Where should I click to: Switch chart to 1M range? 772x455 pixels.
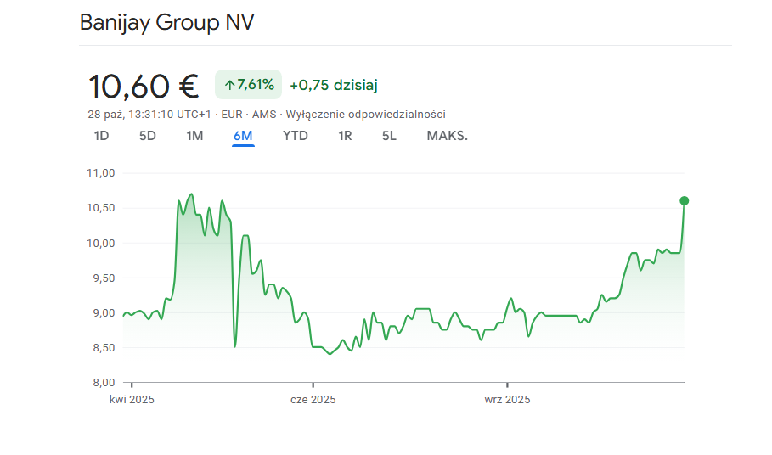[194, 136]
